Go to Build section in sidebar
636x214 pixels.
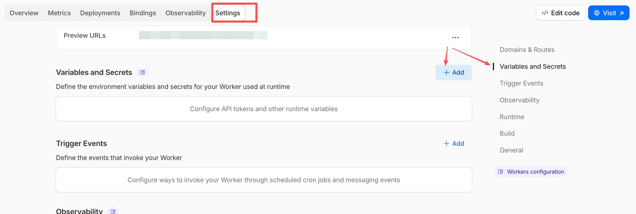(507, 133)
